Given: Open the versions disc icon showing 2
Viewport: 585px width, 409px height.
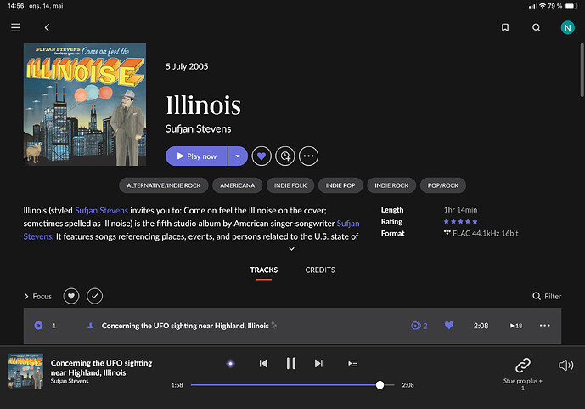Looking at the screenshot, I should [x=419, y=326].
